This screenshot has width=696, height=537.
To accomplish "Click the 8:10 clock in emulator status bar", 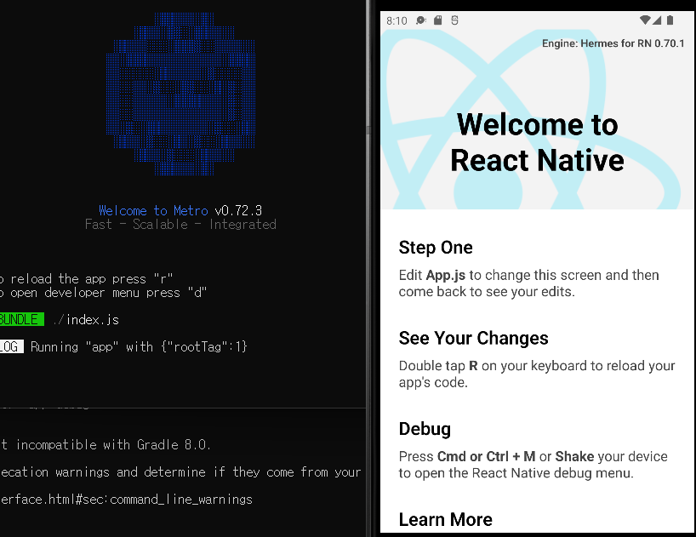I will (x=396, y=21).
